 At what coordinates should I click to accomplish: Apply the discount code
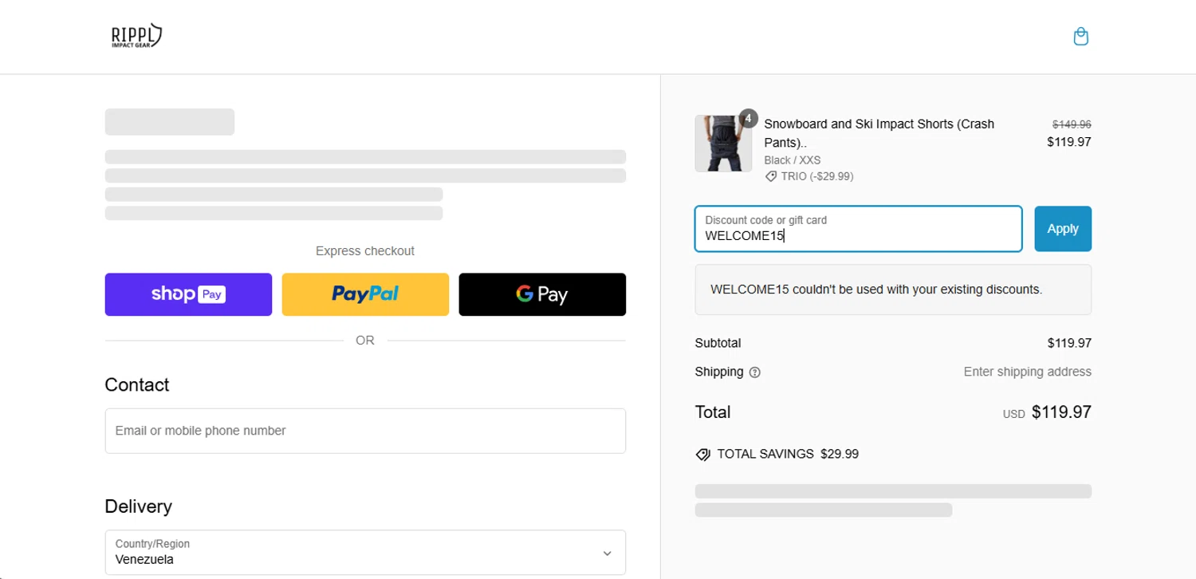coord(1063,229)
